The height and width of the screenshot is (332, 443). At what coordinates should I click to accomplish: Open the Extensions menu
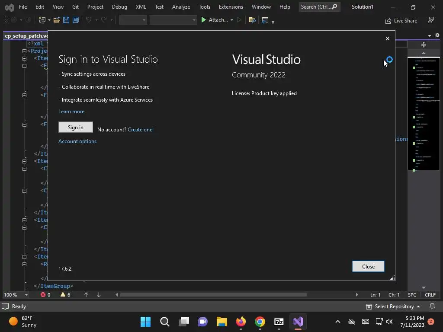click(x=231, y=7)
